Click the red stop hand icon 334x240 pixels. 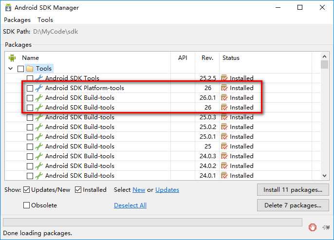coord(313,227)
